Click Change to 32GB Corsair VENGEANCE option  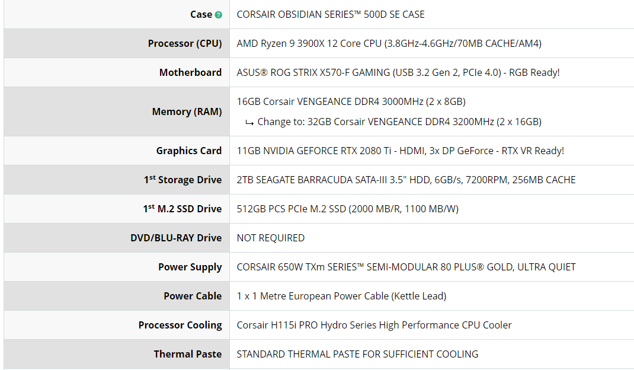pyautogui.click(x=399, y=122)
